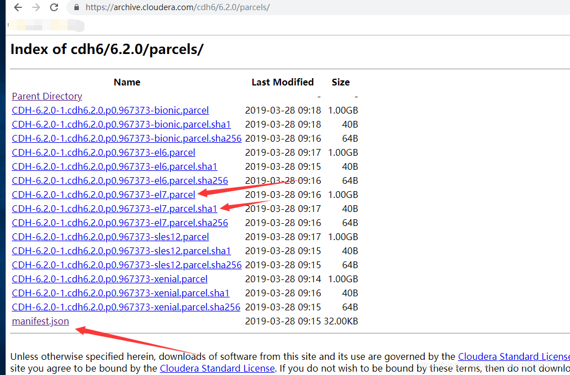570x375 pixels.
Task: Click the 40B size of el7.parcel.sha1
Action: pyautogui.click(x=350, y=209)
